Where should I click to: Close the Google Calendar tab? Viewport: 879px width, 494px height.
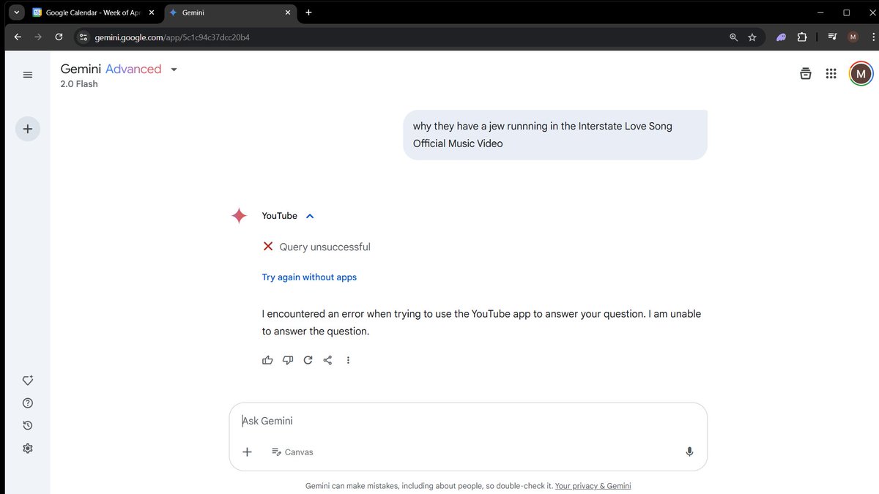point(152,12)
